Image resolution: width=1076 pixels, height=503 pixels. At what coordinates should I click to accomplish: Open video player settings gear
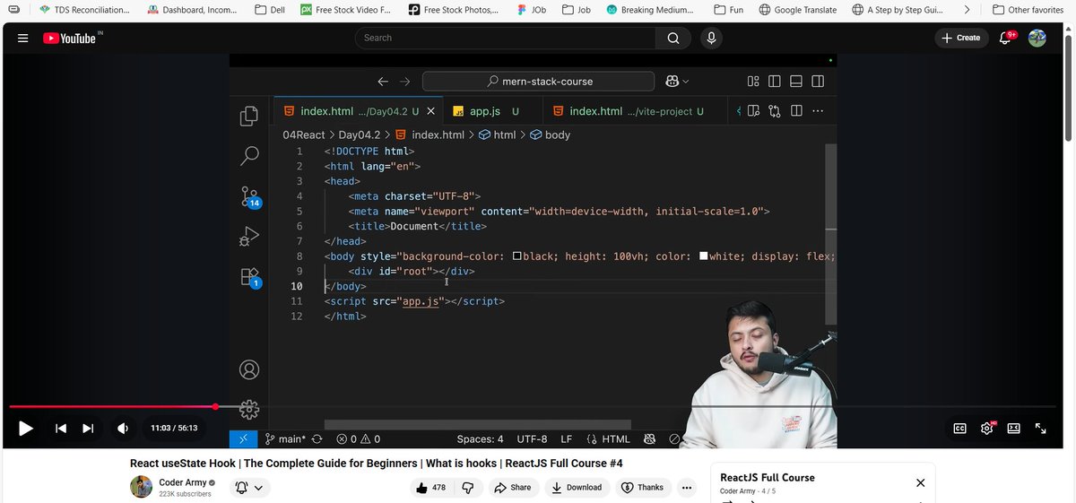pos(987,428)
